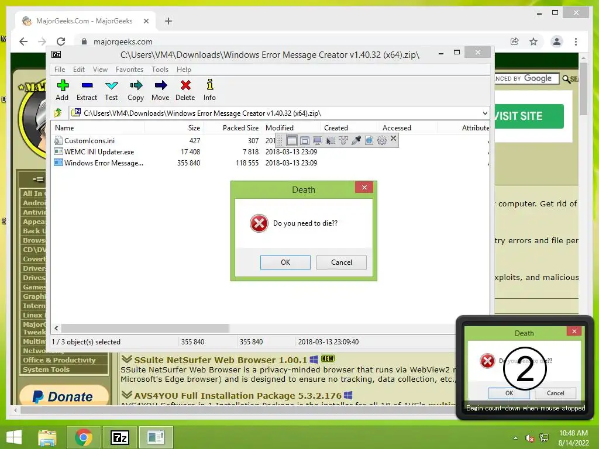Click the green Add icon in 7-Zip
The height and width of the screenshot is (449, 599).
click(x=63, y=85)
